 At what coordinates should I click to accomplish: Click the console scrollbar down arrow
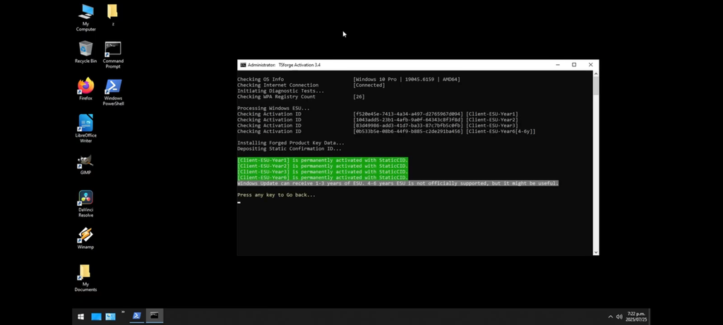click(596, 252)
